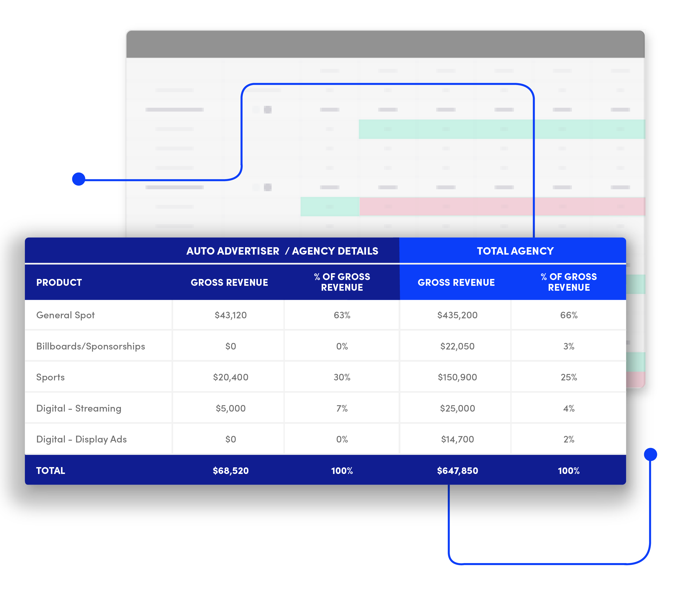Image resolution: width=675 pixels, height=600 pixels.
Task: Click Auto Advertiser's % of Gross Revenue header
Action: pos(342,282)
